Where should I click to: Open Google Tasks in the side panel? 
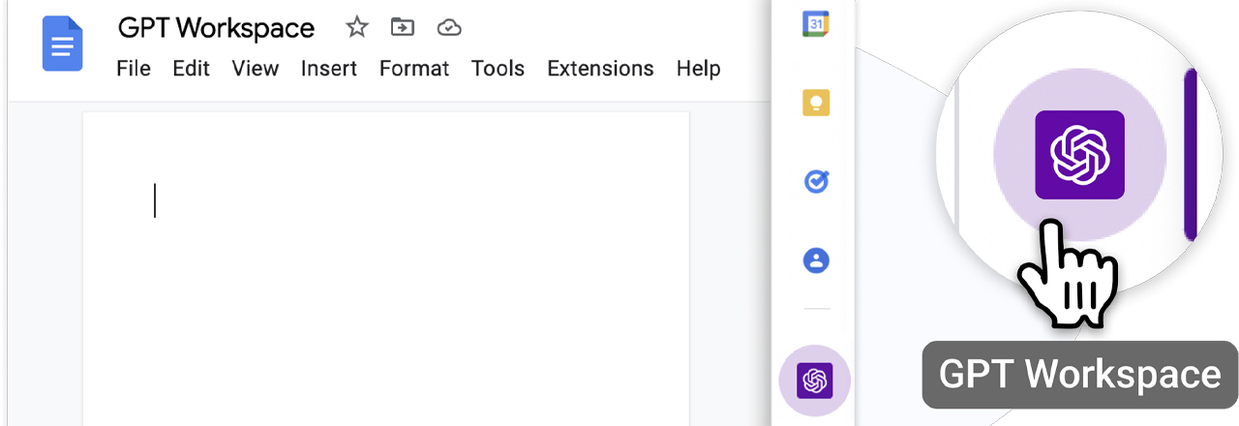click(816, 181)
